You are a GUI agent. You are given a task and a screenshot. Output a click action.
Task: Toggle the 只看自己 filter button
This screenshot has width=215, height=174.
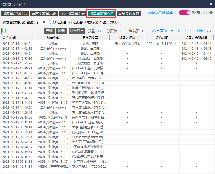pyautogui.click(x=77, y=31)
